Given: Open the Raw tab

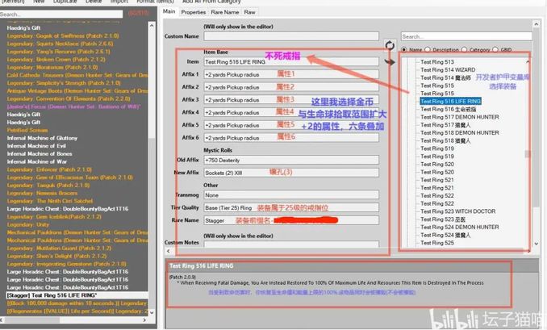Looking at the screenshot, I should click(x=250, y=12).
